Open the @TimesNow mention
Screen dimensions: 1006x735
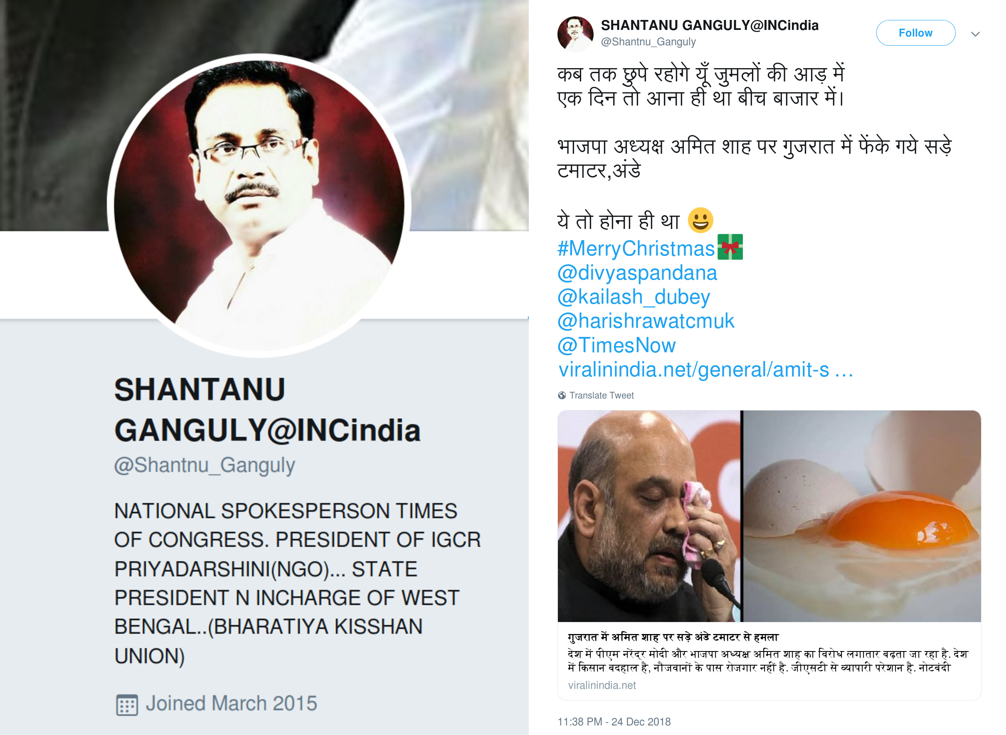click(x=616, y=345)
